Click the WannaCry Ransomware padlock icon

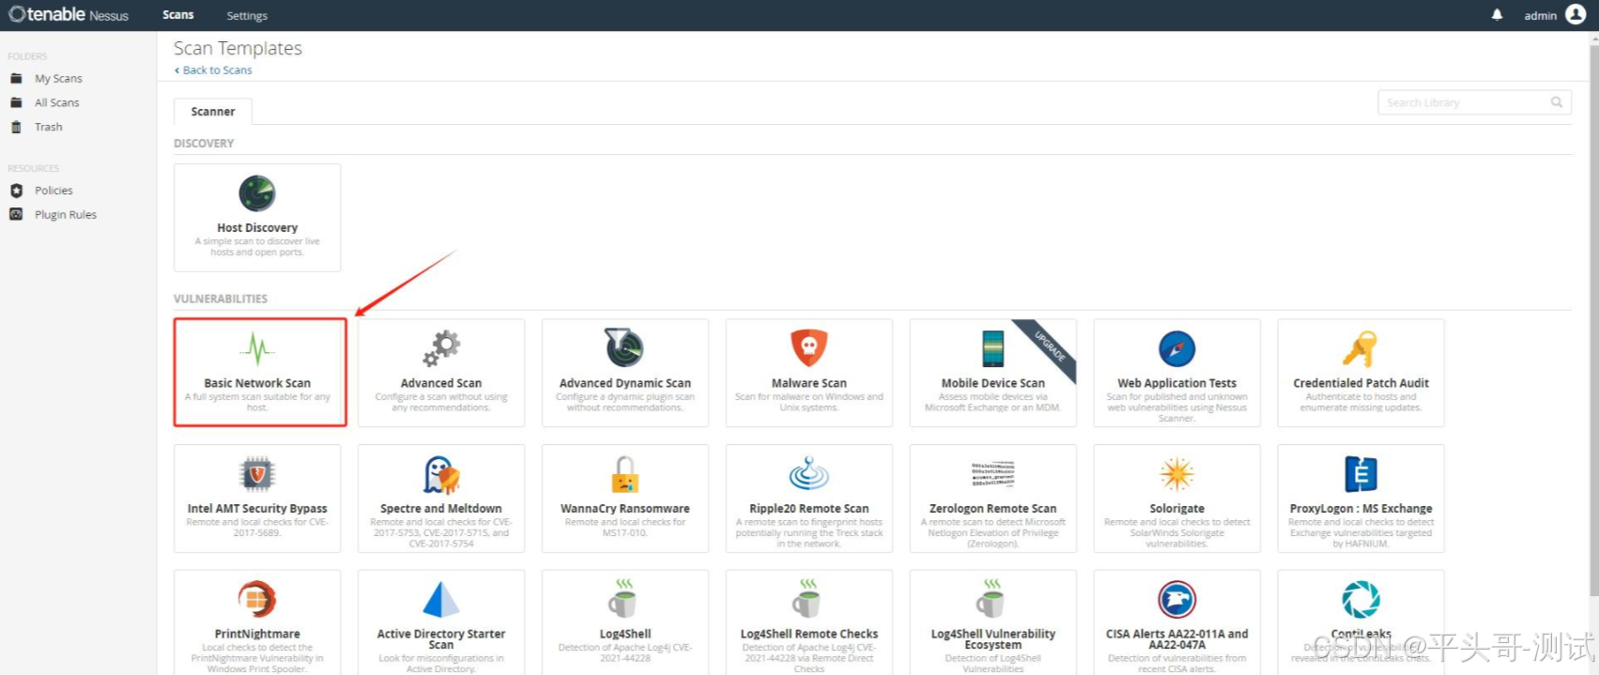tap(624, 474)
